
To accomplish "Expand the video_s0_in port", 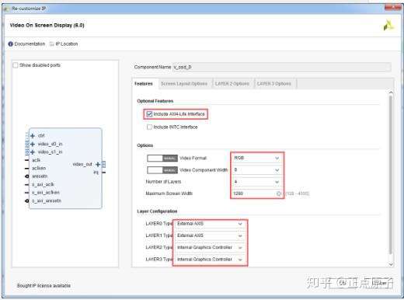I will click(33, 144).
